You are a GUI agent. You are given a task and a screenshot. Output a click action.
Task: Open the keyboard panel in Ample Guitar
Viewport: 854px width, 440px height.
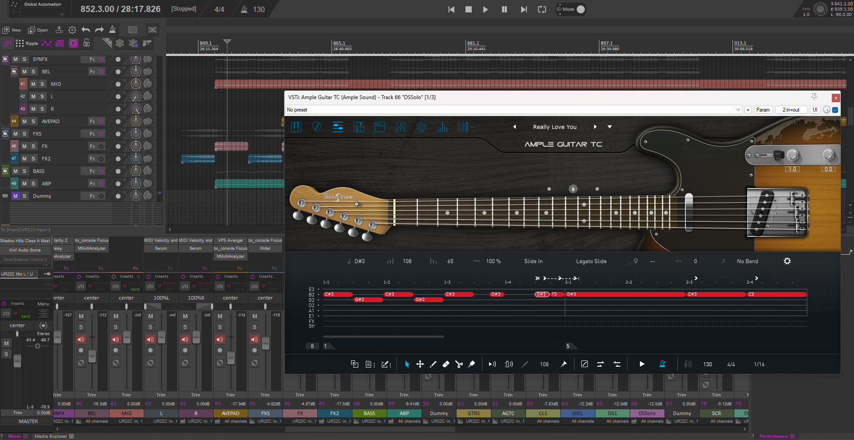click(x=296, y=127)
